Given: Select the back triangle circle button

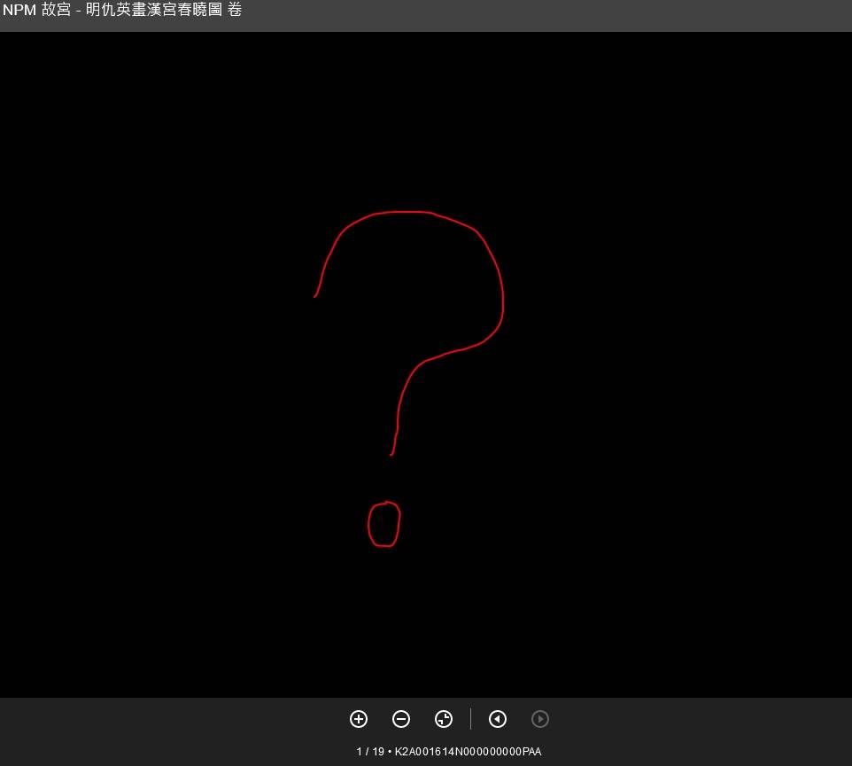Looking at the screenshot, I should [498, 719].
